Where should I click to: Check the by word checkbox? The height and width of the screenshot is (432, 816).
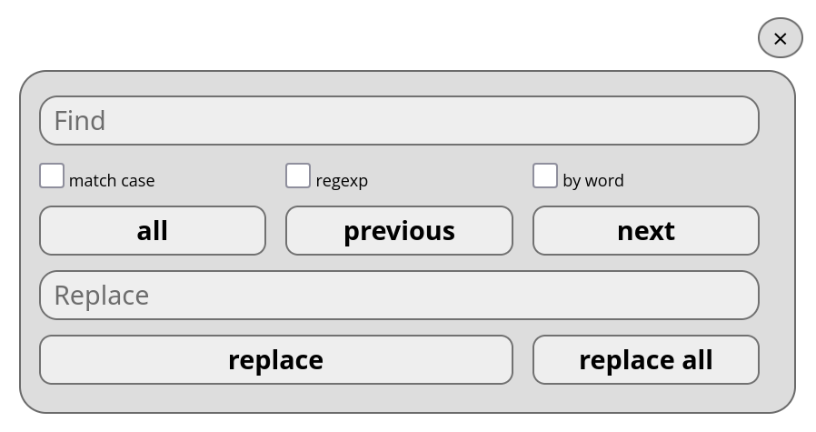(545, 176)
